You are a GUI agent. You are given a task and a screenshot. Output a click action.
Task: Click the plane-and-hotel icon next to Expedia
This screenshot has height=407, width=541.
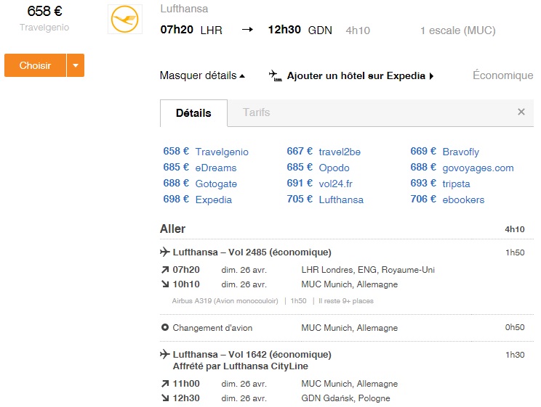coord(276,75)
